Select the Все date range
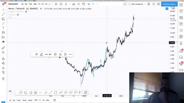The width and height of the screenshot is (184, 103). point(48,100)
